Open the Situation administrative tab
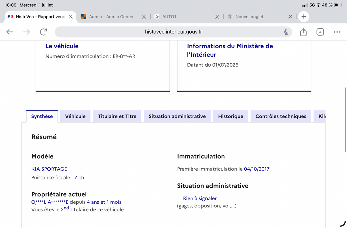The width and height of the screenshot is (347, 228). tap(177, 116)
